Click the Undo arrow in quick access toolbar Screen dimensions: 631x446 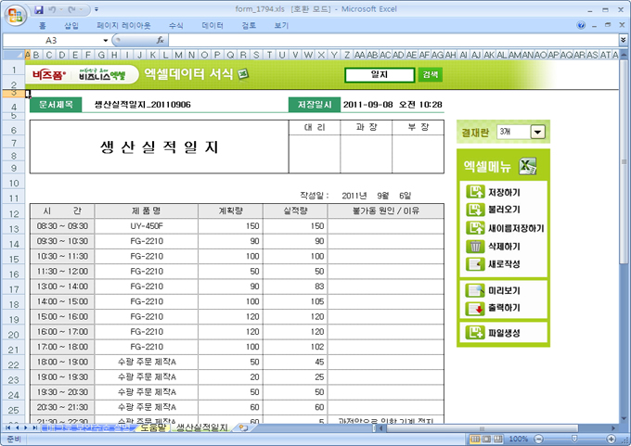coord(55,9)
